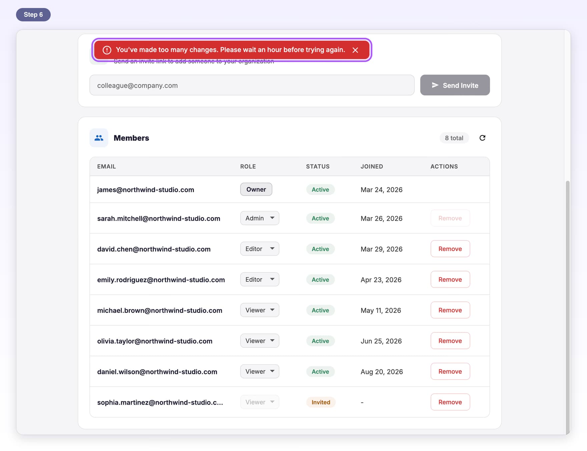Click the JOINED column header
The width and height of the screenshot is (587, 451).
[x=372, y=166]
